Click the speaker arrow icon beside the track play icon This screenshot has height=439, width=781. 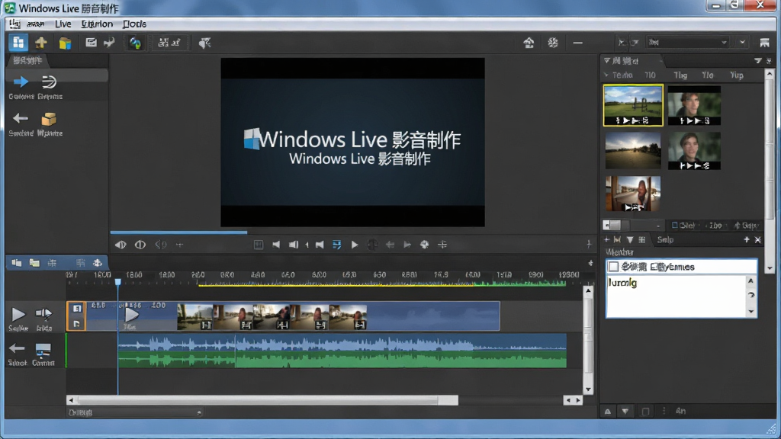pos(43,313)
